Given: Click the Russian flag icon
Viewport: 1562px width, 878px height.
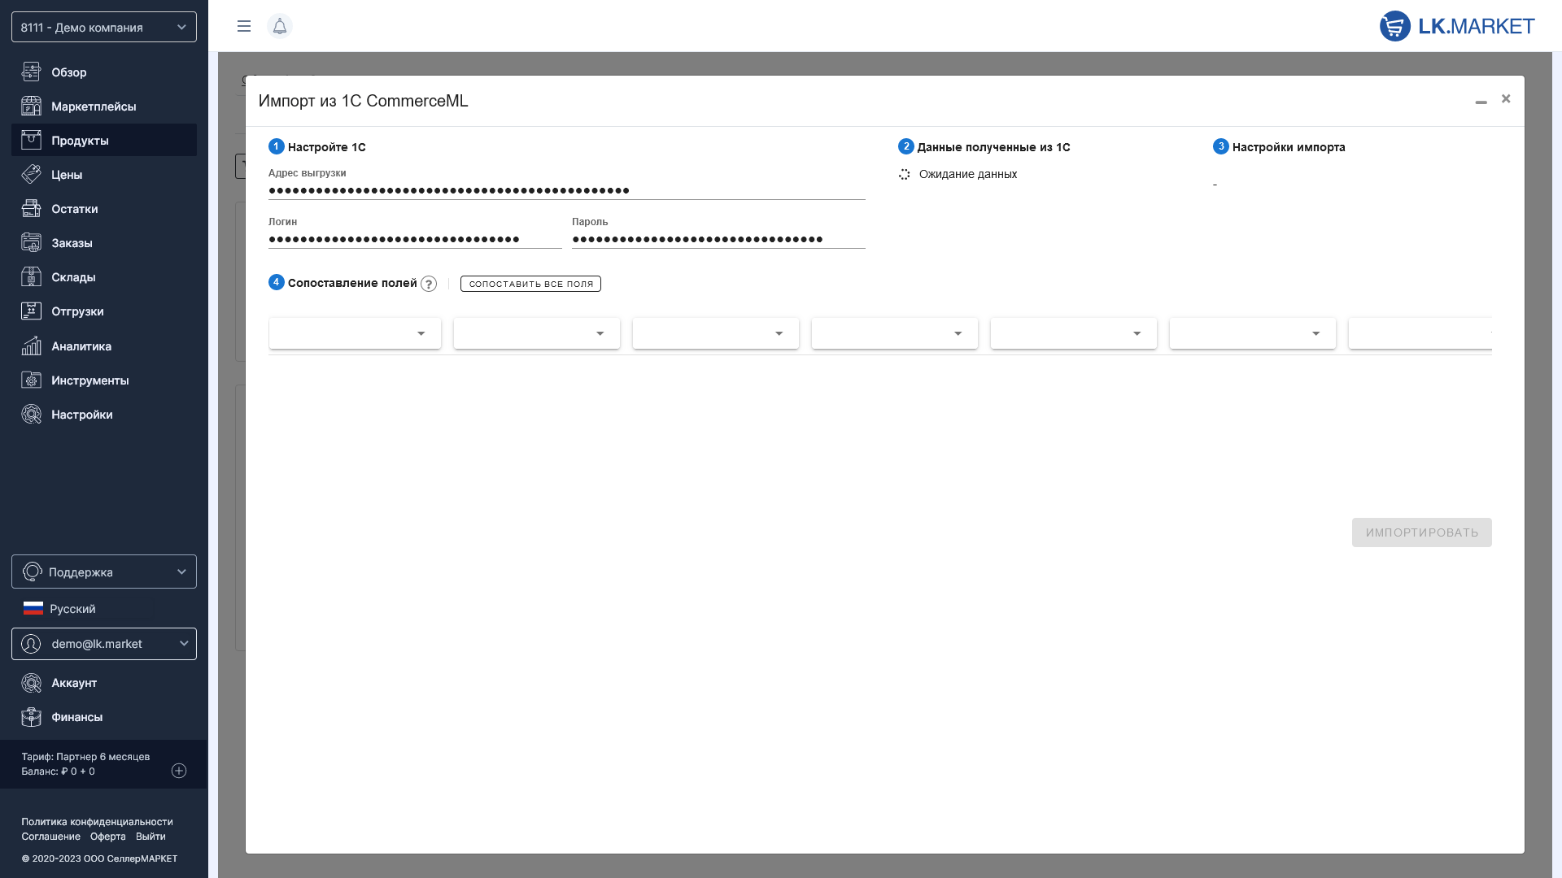Looking at the screenshot, I should (33, 608).
